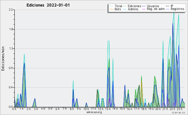Click the '12 h' x-axis tick label
The image size is (188, 115).
(x=101, y=109)
